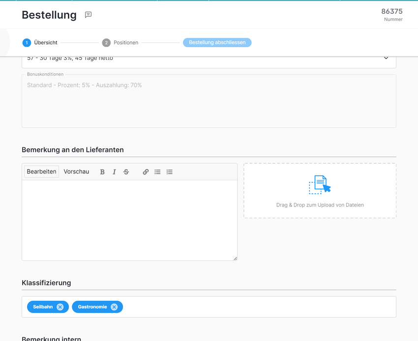Go to step 1 Übersicht
This screenshot has width=418, height=341.
[40, 43]
